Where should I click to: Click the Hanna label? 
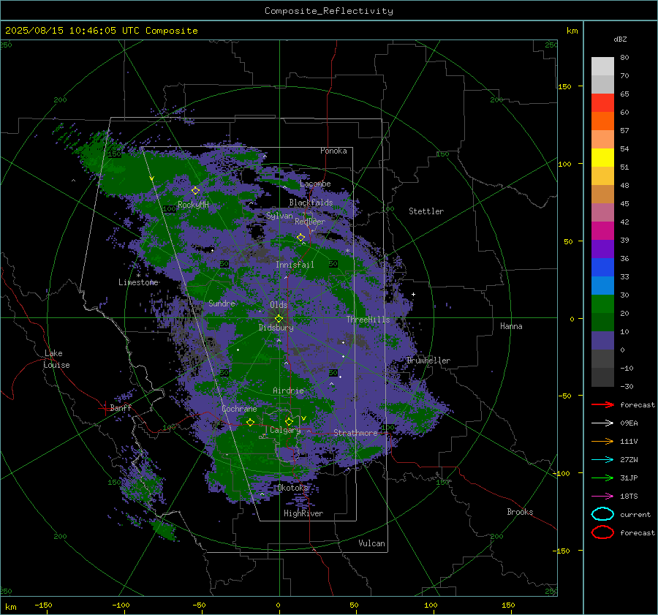click(511, 326)
